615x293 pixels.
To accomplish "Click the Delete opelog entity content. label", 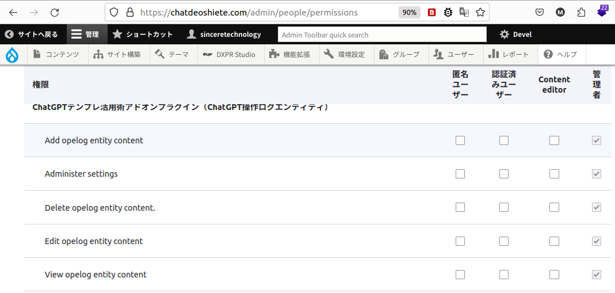I will (x=100, y=207).
